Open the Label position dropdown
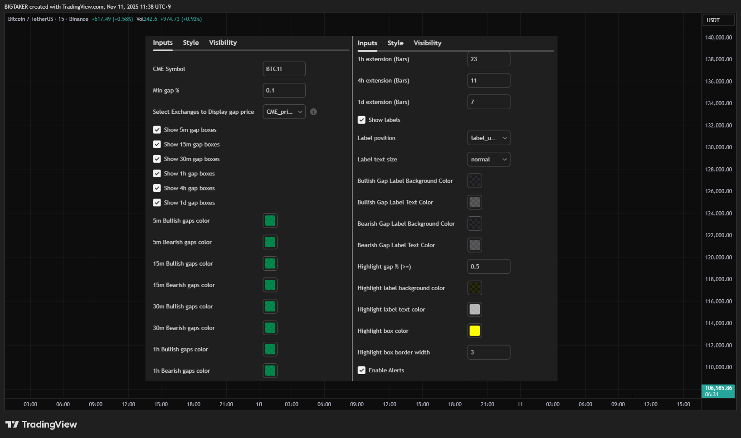The width and height of the screenshot is (741, 438). (x=489, y=138)
